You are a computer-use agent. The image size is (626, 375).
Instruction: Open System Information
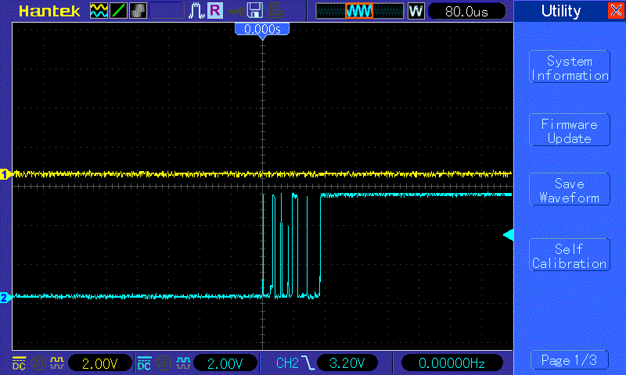(570, 68)
